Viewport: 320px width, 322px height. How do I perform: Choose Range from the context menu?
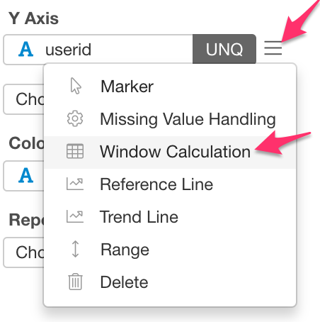[x=170, y=250]
